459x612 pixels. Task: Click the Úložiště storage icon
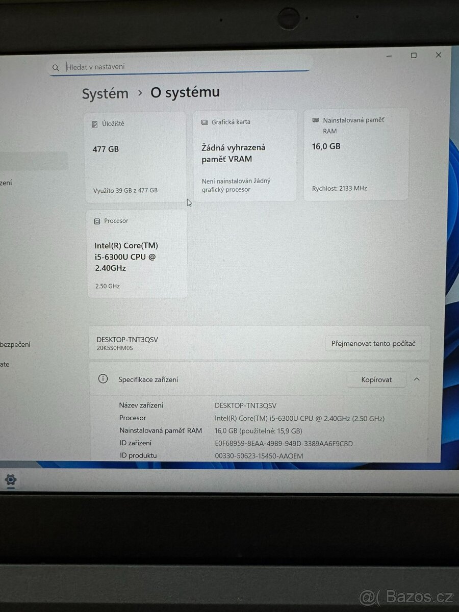(94, 123)
